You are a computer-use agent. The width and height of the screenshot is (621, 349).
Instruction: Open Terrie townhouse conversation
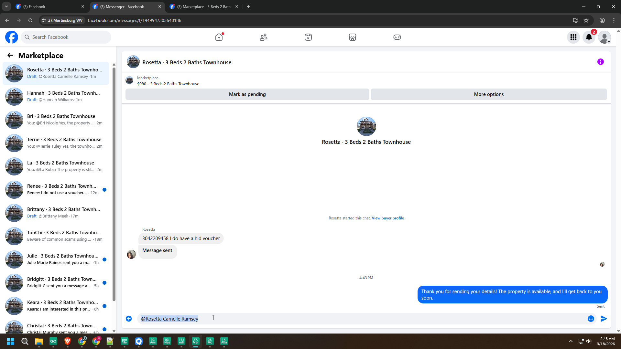coord(56,143)
